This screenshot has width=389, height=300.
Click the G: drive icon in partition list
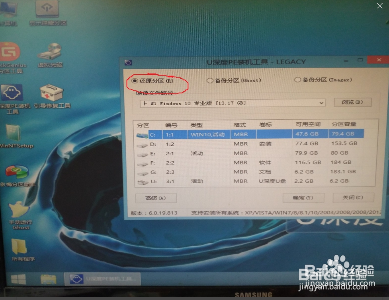[x=143, y=173]
